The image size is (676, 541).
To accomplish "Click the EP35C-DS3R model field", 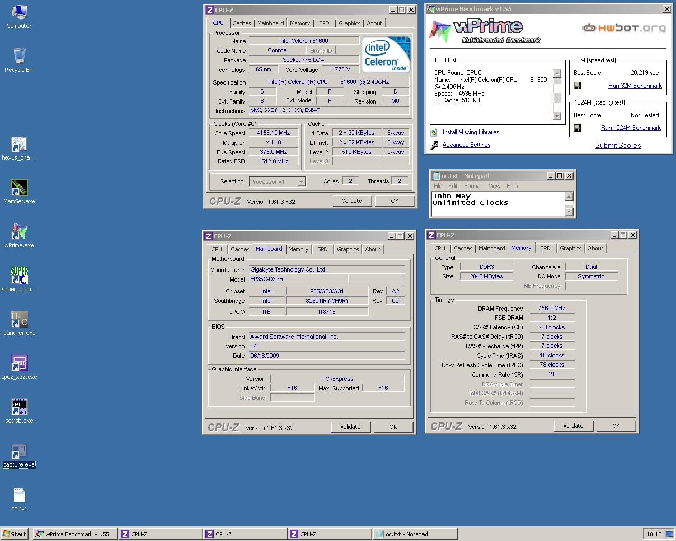I will coord(298,279).
